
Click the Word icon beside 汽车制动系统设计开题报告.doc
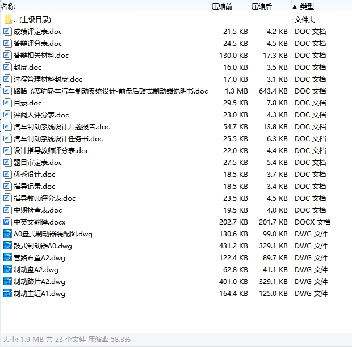coord(7,126)
